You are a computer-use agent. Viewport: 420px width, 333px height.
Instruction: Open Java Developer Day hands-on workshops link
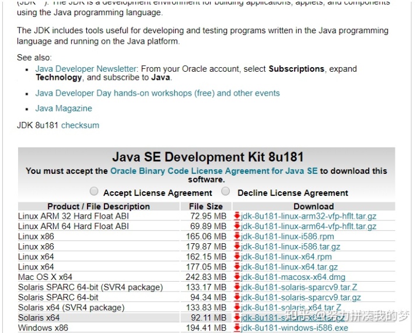coord(157,93)
